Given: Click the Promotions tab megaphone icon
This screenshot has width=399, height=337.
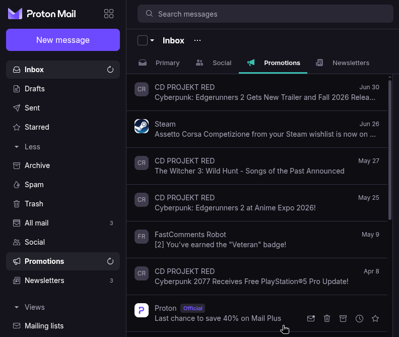Looking at the screenshot, I should pyautogui.click(x=251, y=63).
